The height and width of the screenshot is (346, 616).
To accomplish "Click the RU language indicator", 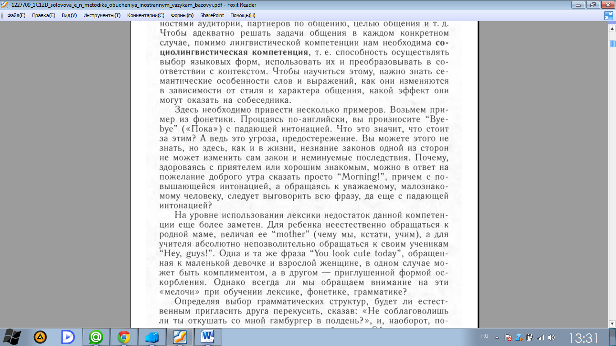I will pyautogui.click(x=485, y=336).
